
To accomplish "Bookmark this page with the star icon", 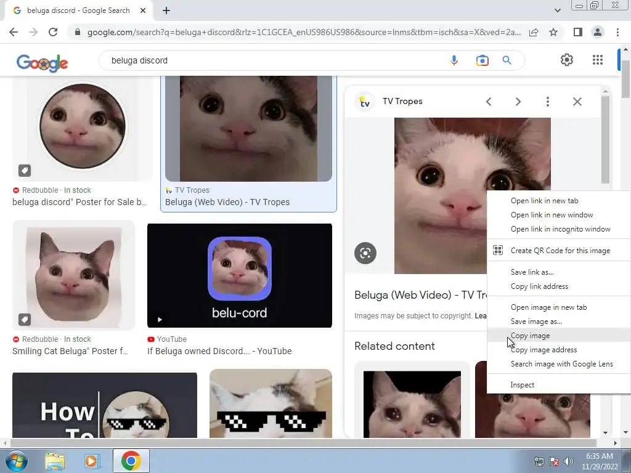I will click(553, 32).
